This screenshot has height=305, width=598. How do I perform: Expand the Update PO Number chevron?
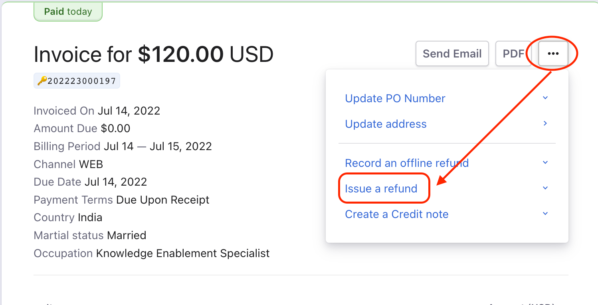[x=545, y=98]
